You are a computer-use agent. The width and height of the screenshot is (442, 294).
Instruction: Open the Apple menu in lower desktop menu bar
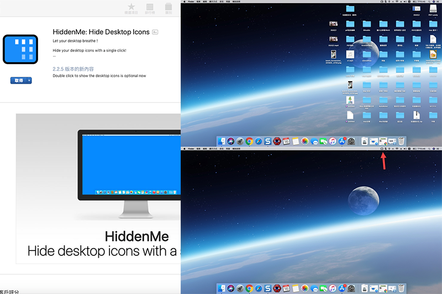185,148
